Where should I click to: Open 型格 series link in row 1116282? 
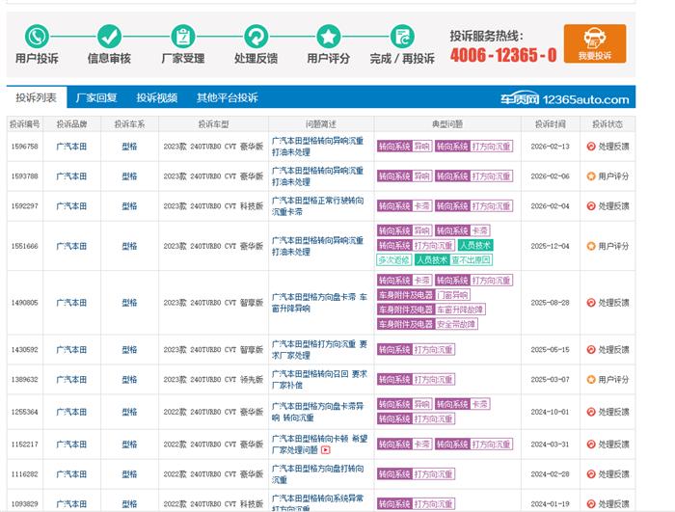point(129,474)
